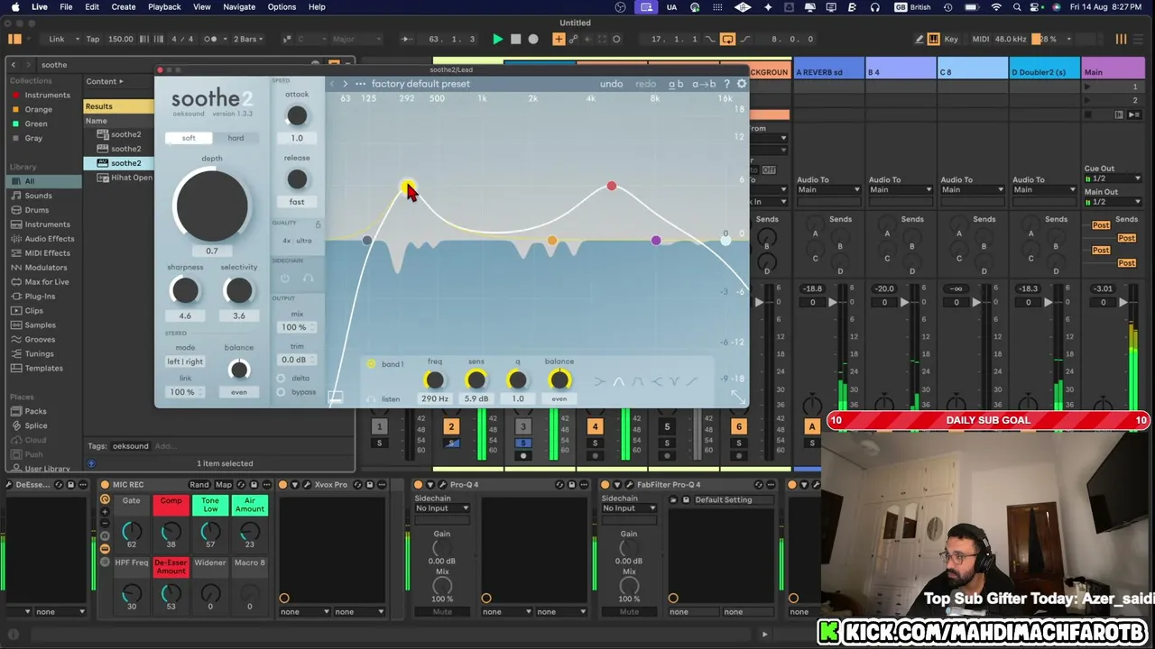Open soothe2 preset menu dots
This screenshot has height=649, width=1155.
click(360, 84)
